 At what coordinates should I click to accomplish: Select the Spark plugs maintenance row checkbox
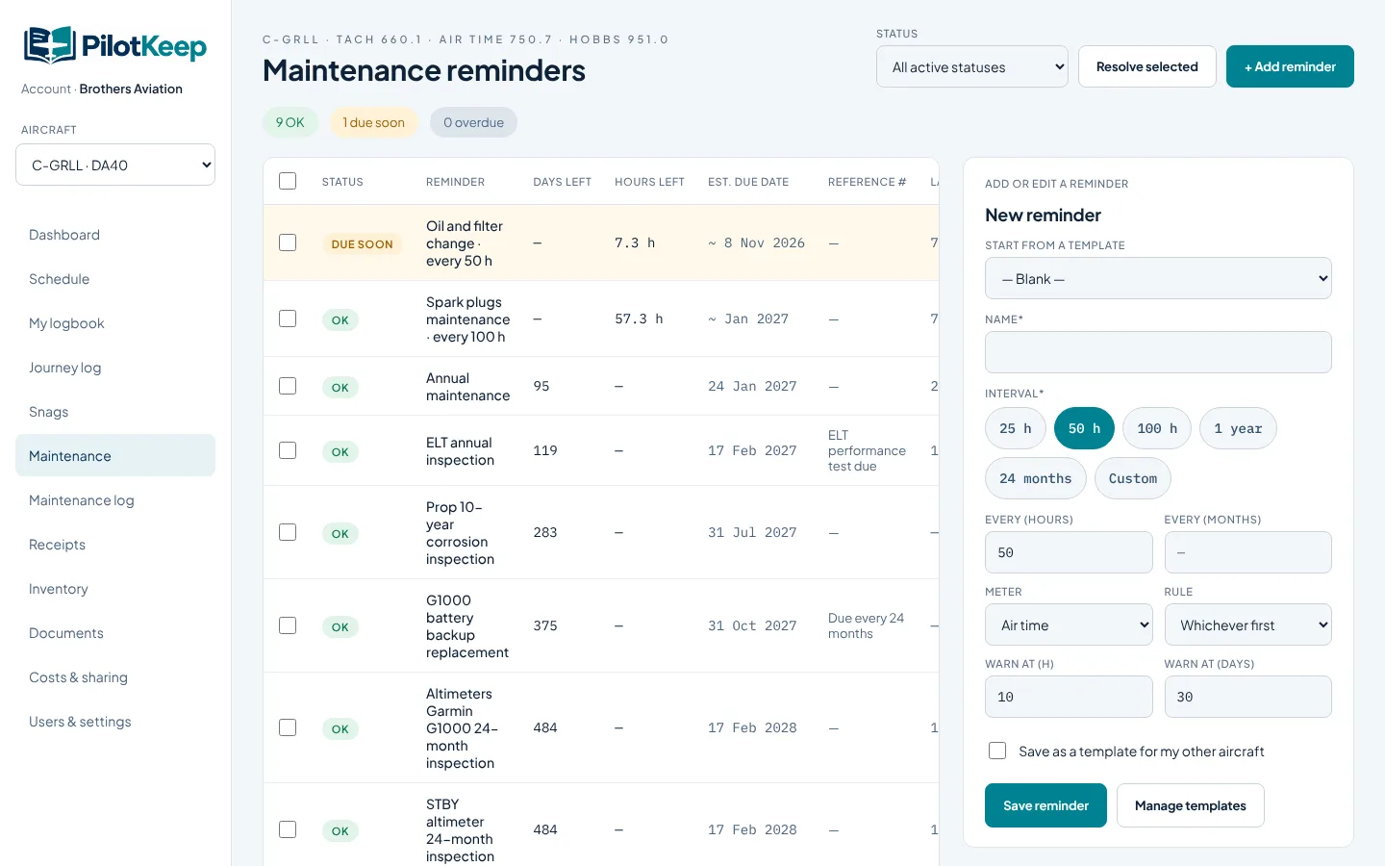[288, 318]
